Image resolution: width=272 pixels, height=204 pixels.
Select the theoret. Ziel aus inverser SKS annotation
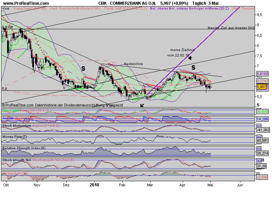coord(231,28)
